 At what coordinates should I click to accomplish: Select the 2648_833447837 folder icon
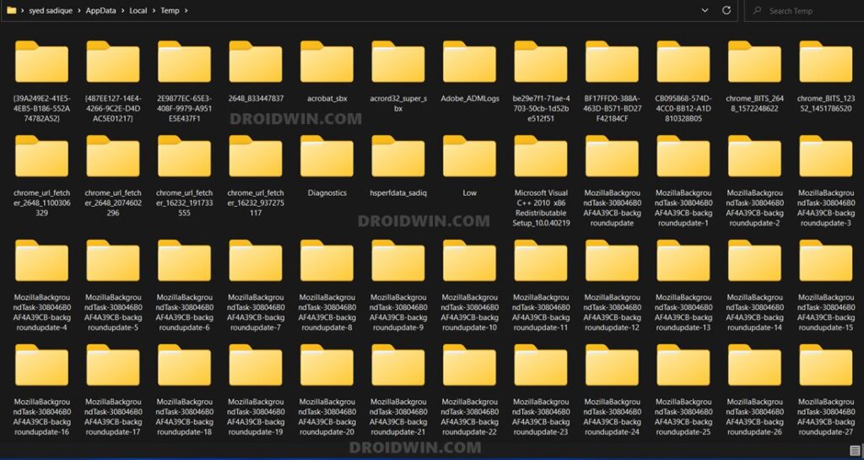pyautogui.click(x=256, y=62)
